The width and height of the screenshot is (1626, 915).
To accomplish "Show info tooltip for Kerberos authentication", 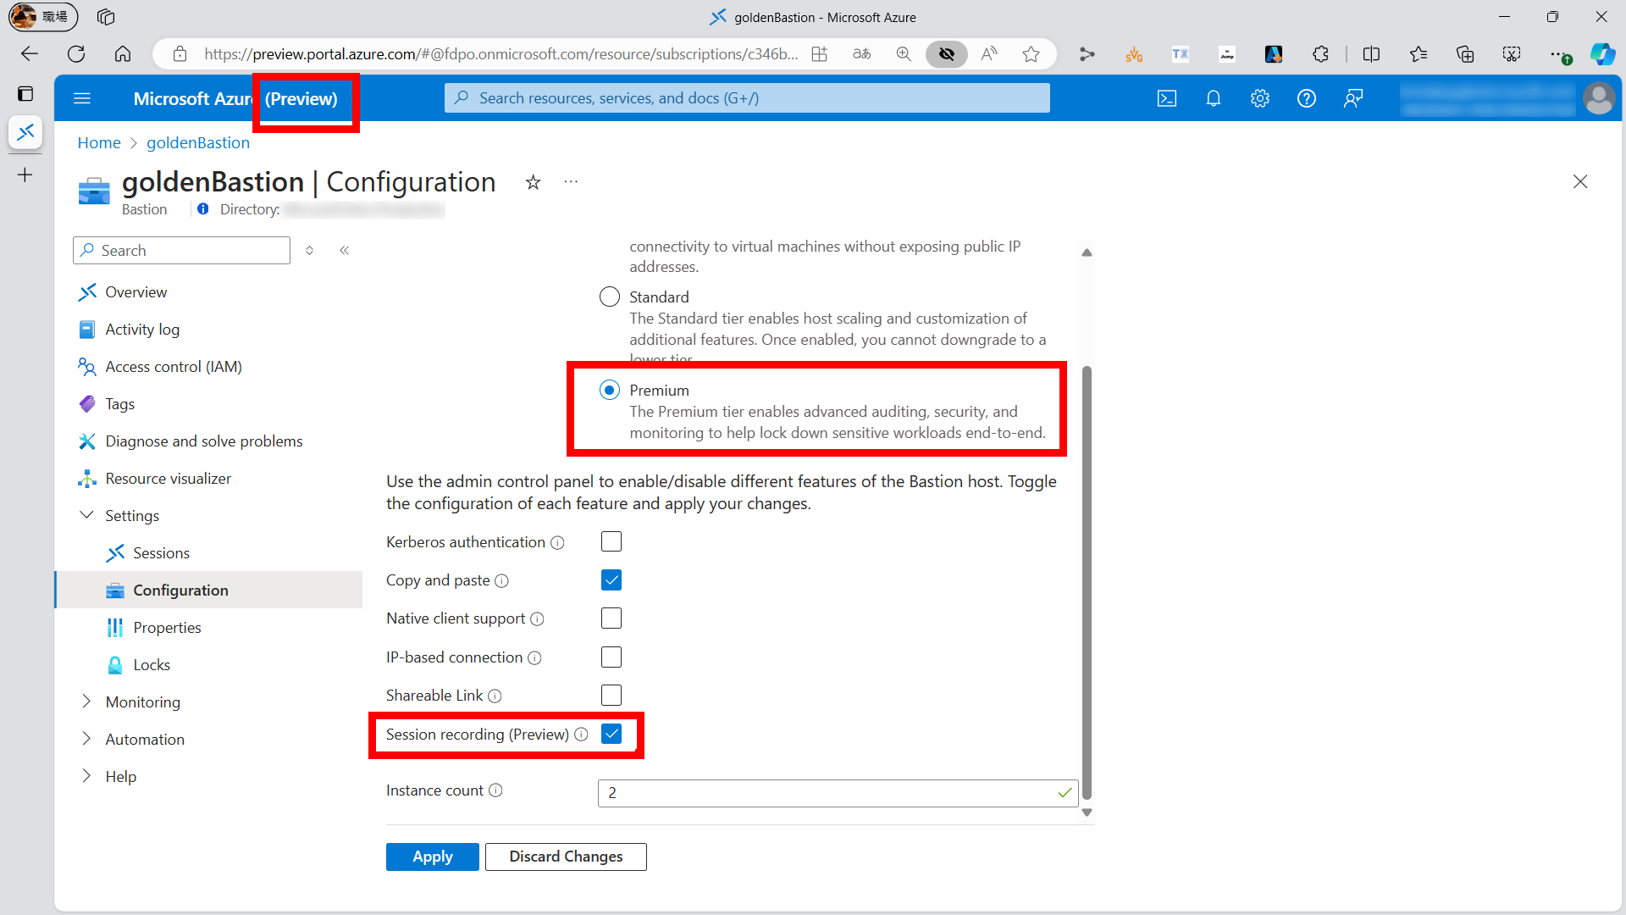I will click(x=557, y=542).
